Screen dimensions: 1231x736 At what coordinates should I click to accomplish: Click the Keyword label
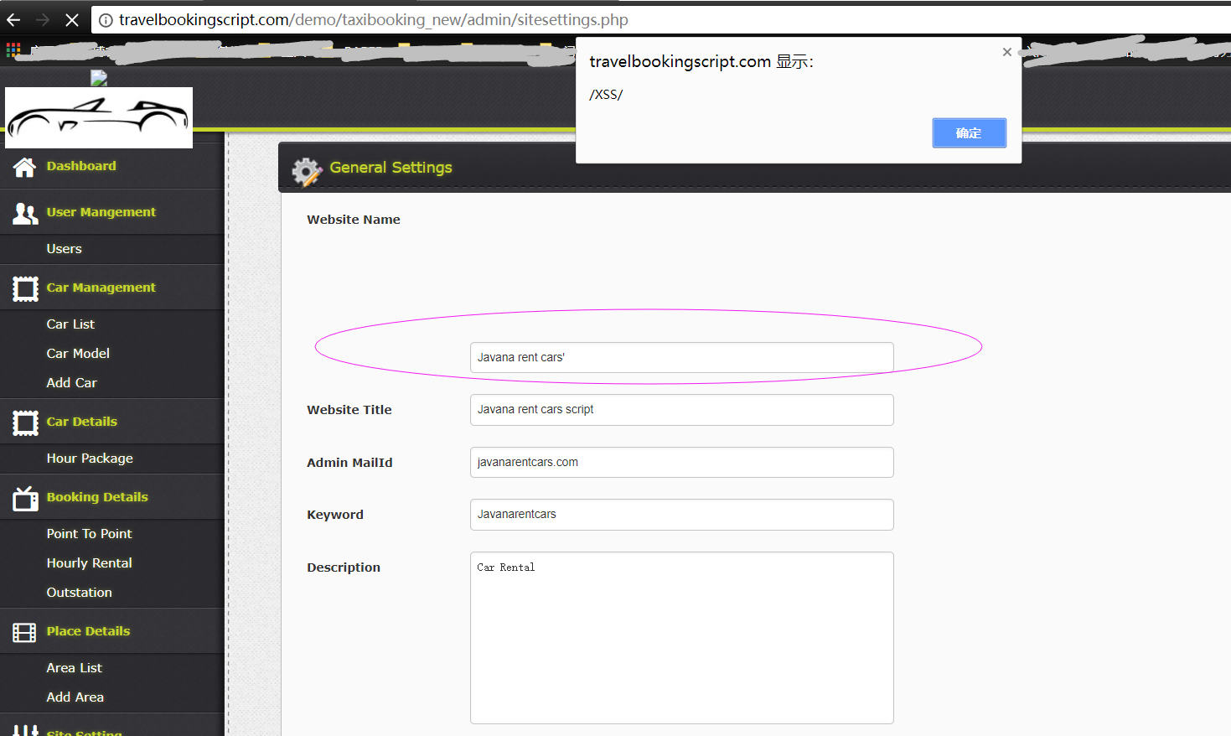[x=335, y=515]
